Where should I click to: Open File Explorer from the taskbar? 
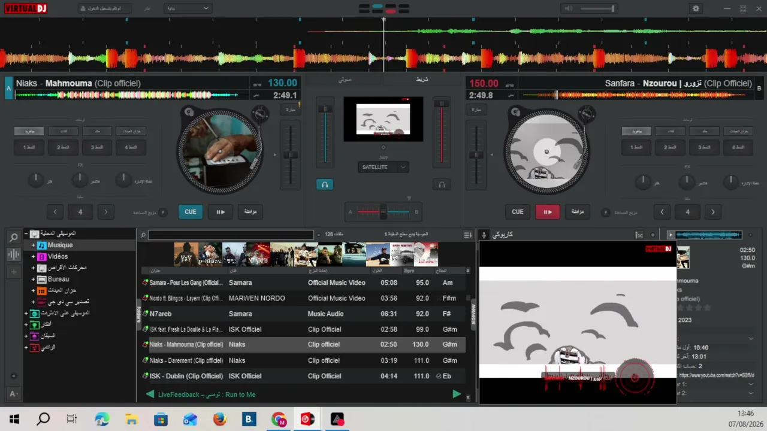[x=131, y=419]
